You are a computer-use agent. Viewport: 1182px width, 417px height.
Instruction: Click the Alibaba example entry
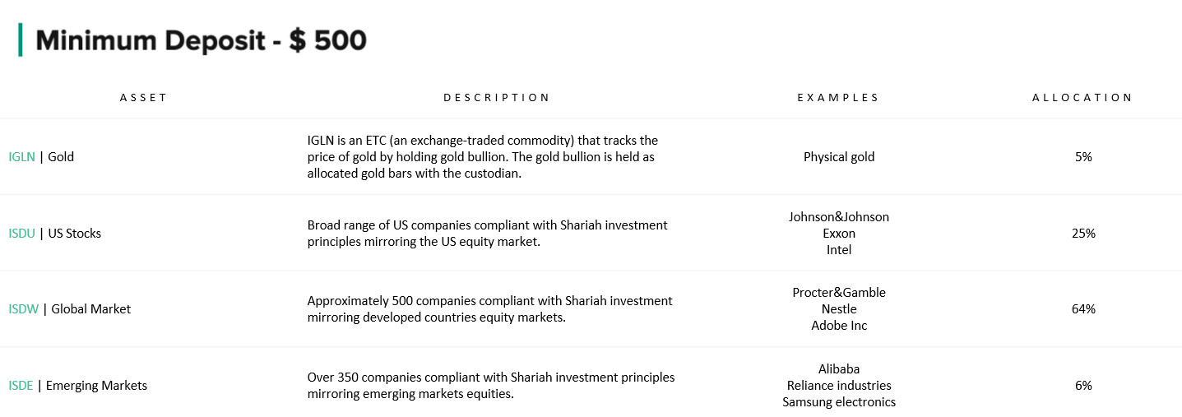click(839, 368)
